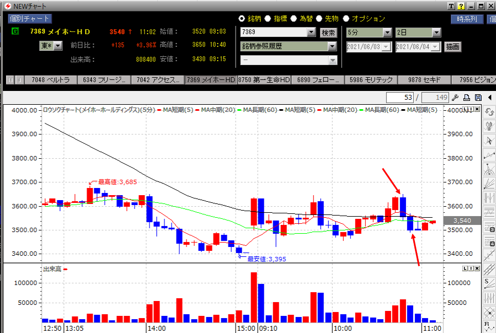Open the wrench settings next to page count
Image resolution: width=496 pixels, height=333 pixels.
(455, 98)
